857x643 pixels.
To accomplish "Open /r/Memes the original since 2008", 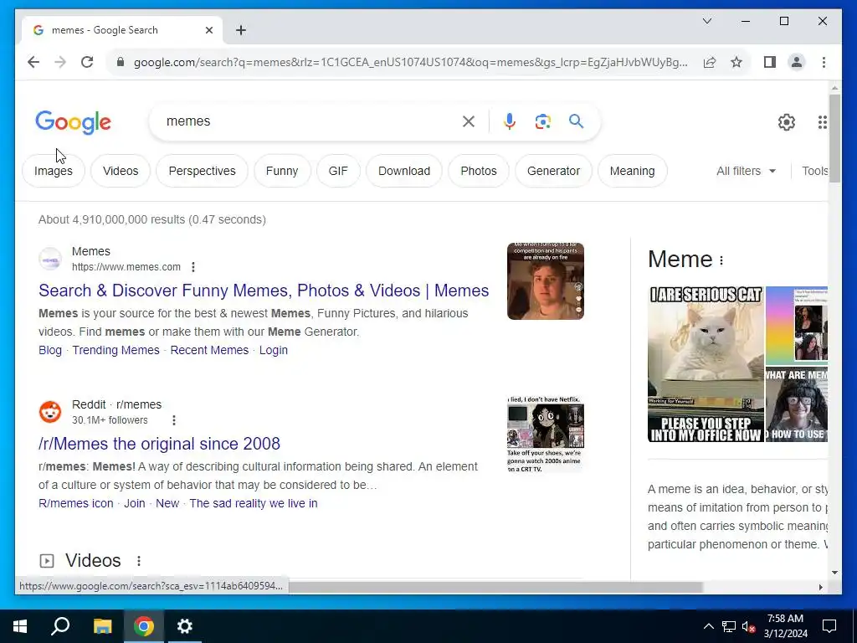I will point(159,444).
